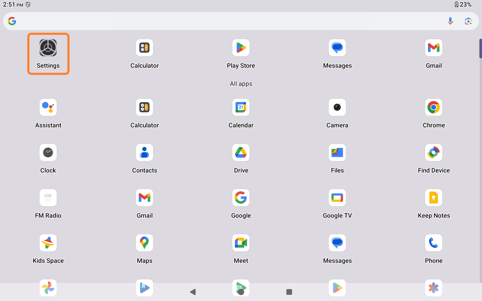The image size is (482, 301).
Task: Start a voice search with the microphone
Action: pyautogui.click(x=450, y=21)
